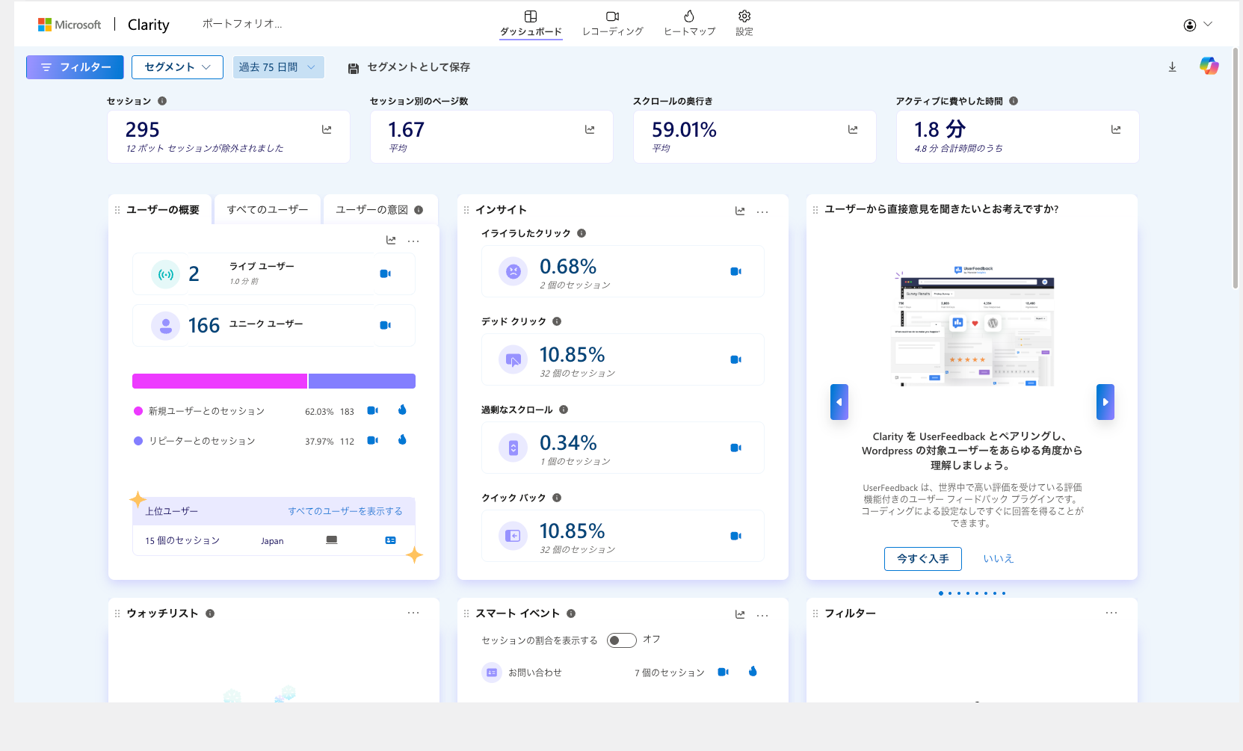Click すべてのユーザーを表示する link

pos(345,511)
